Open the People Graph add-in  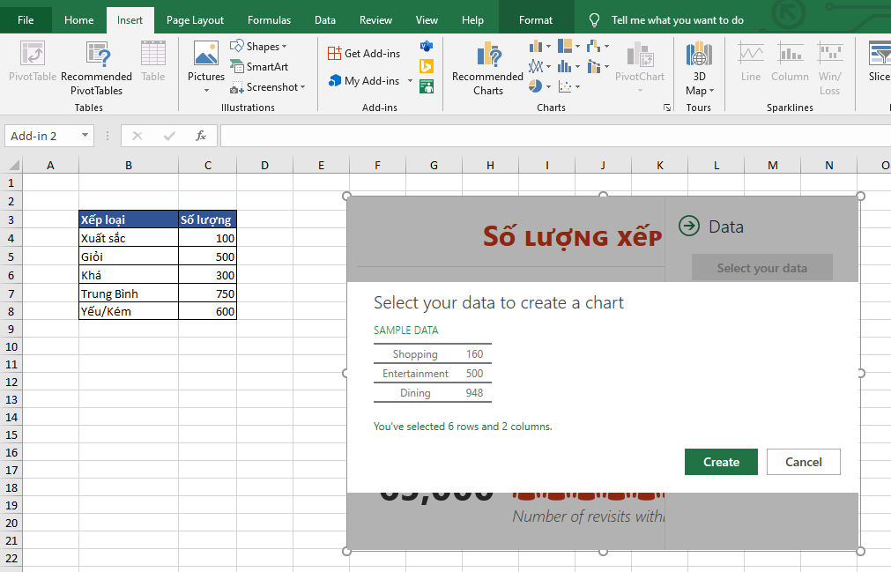click(x=427, y=86)
